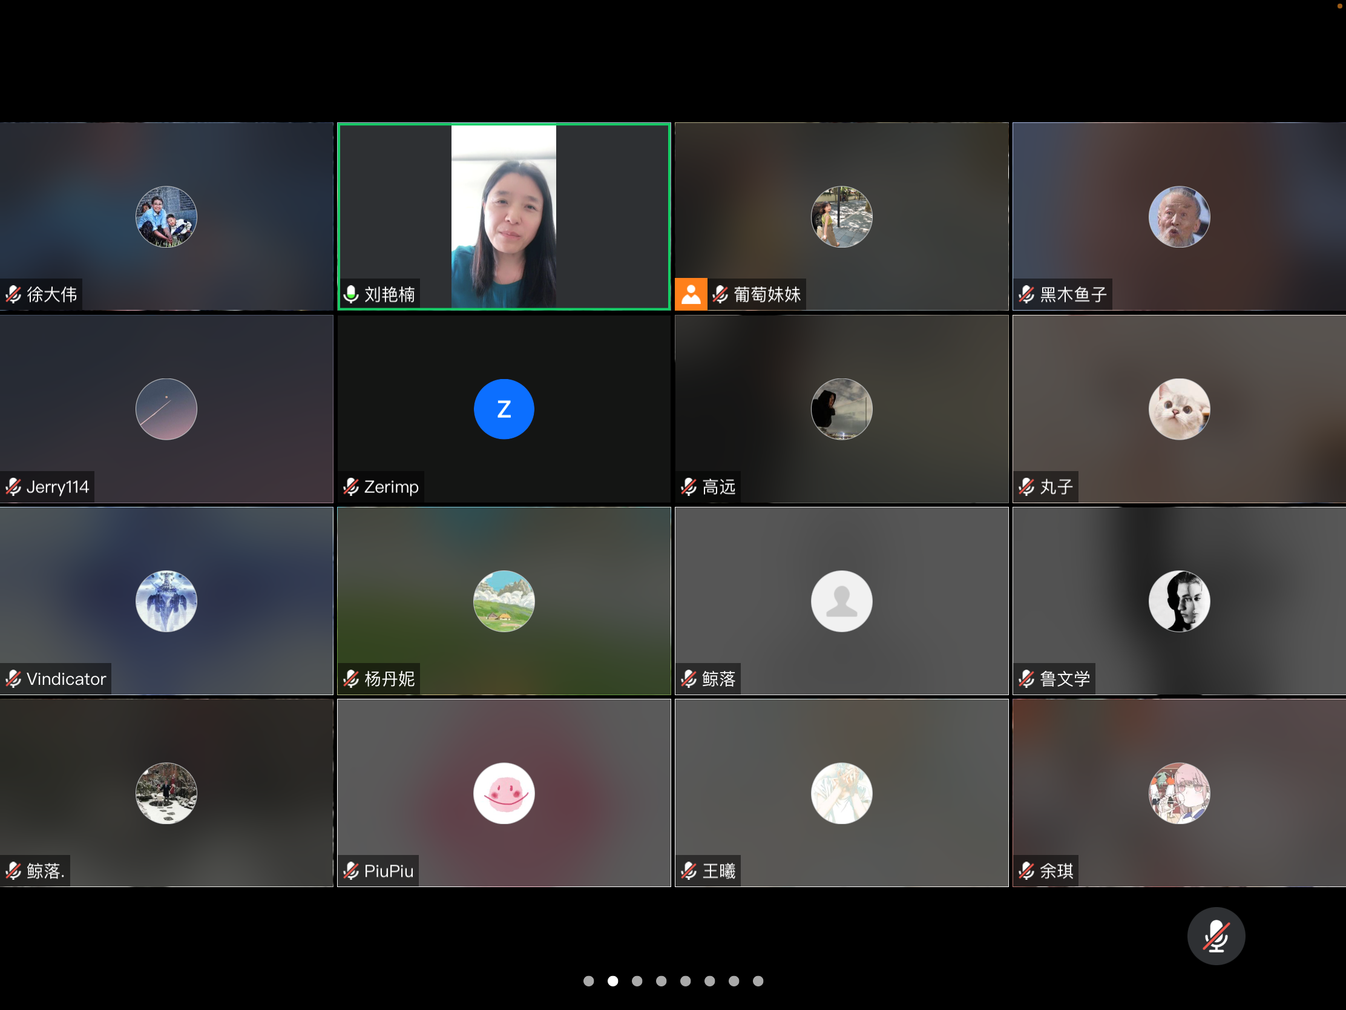Viewport: 1346px width, 1010px height.
Task: Unmute yourself with the round microphone button
Action: pos(1215,936)
